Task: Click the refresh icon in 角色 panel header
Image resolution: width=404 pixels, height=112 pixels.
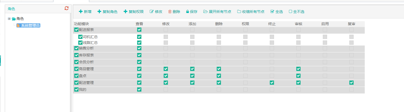Action: pos(67,8)
